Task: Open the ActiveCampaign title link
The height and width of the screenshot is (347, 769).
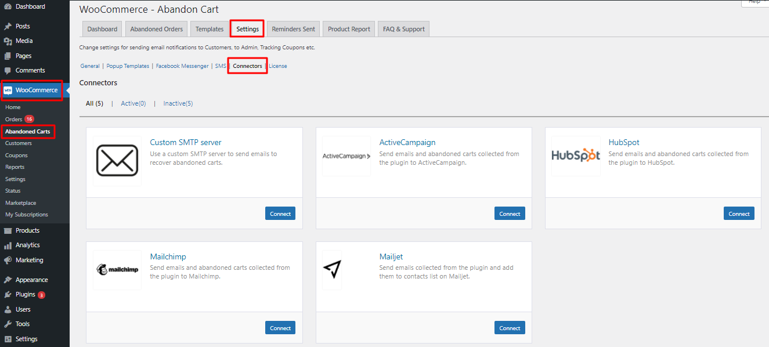Action: 407,142
